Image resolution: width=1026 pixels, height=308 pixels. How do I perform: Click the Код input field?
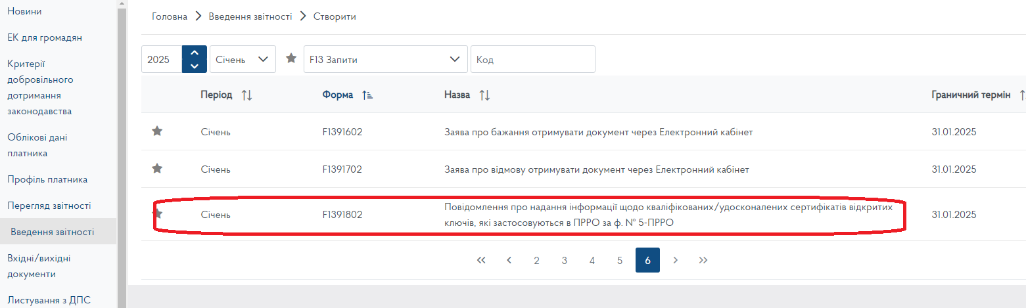(x=532, y=59)
